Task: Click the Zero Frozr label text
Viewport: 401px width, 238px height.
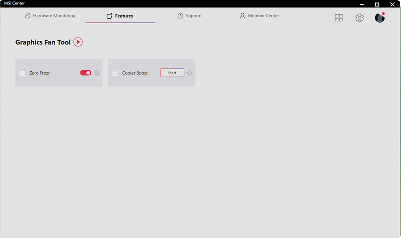Action: (40, 73)
